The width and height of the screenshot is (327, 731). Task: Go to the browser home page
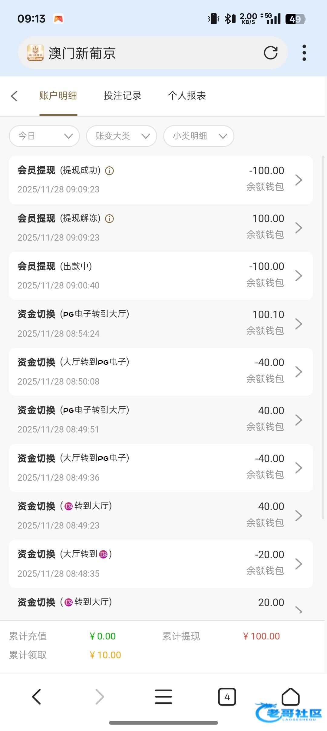click(290, 697)
